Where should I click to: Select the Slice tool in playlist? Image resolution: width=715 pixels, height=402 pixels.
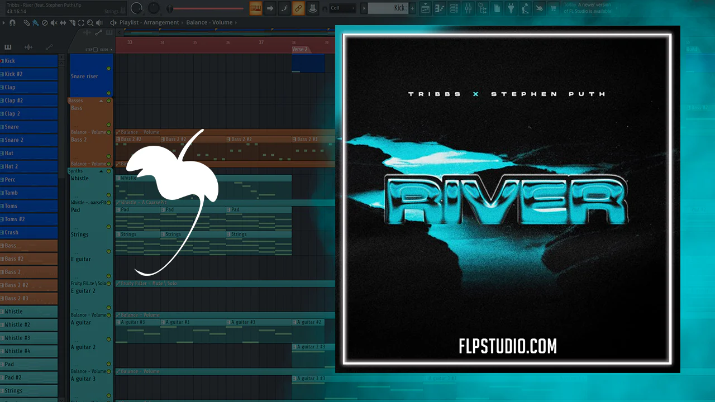71,23
